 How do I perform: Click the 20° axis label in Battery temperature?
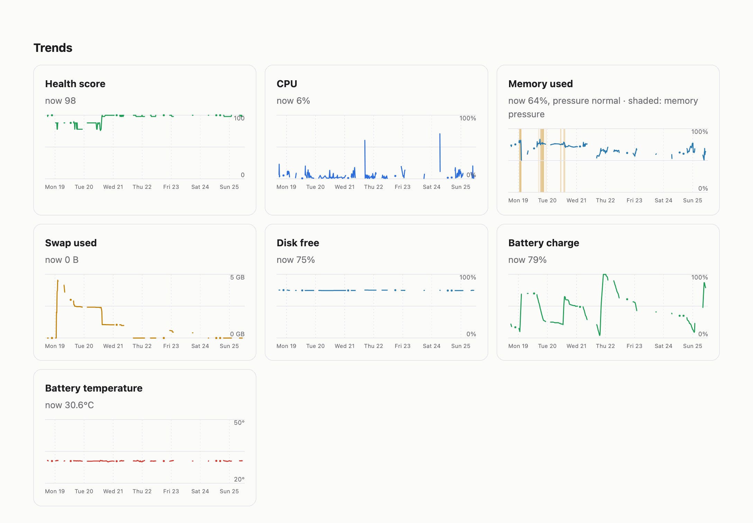click(x=239, y=479)
